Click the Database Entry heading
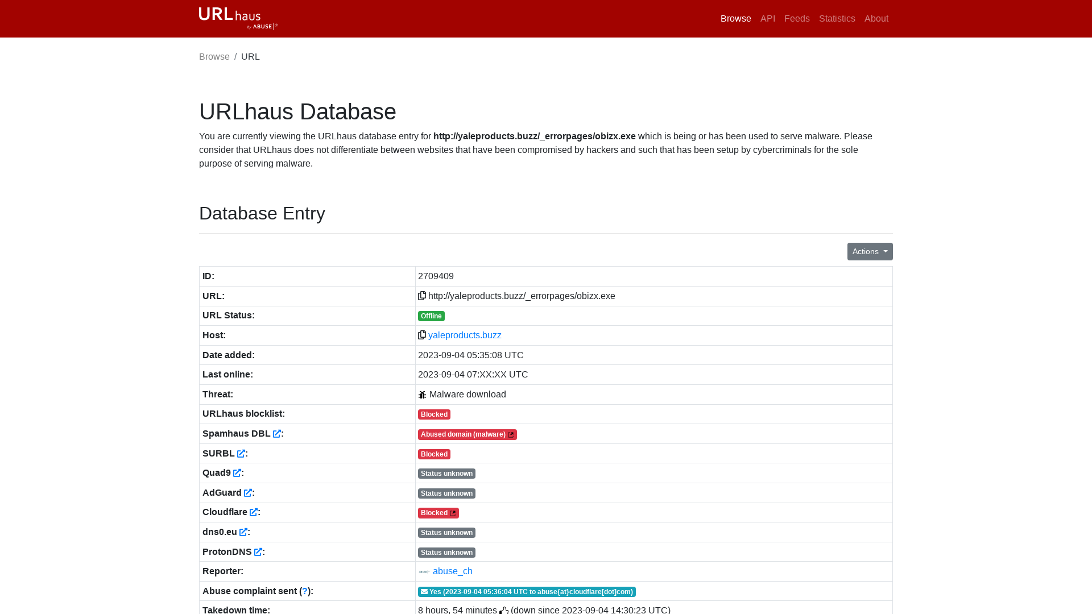Viewport: 1092px width, 614px height. 262,213
